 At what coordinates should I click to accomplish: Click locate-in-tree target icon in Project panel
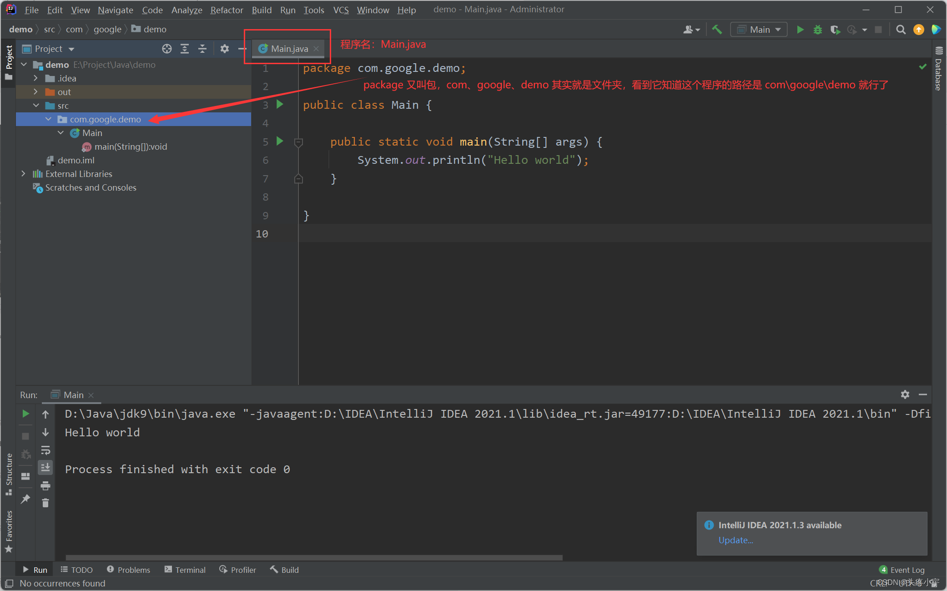tap(167, 49)
